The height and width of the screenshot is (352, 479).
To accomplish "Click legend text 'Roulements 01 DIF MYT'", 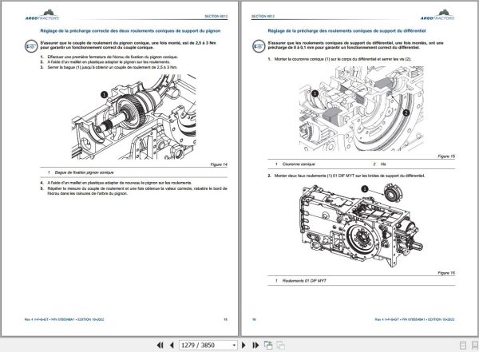I will click(304, 280).
